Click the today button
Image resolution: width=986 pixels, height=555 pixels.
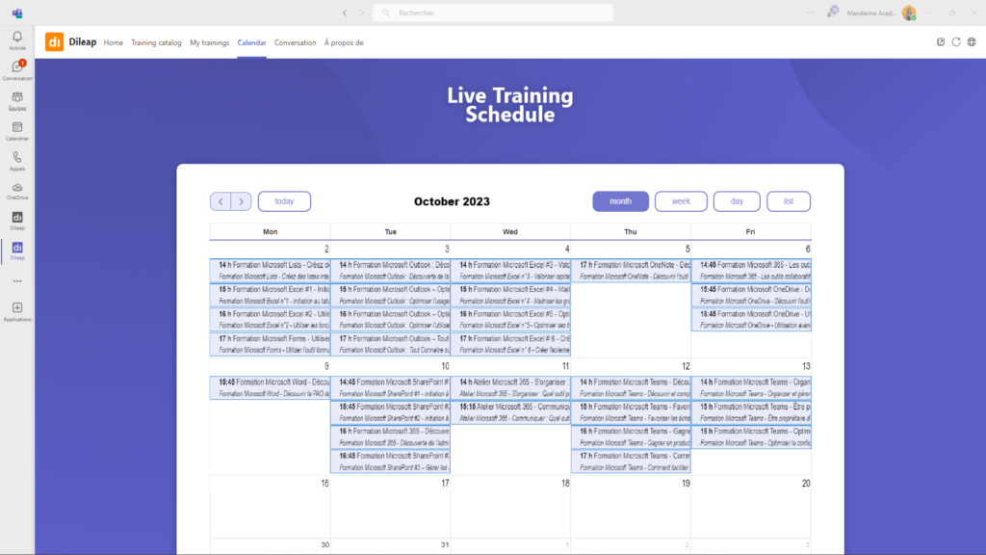coord(284,201)
